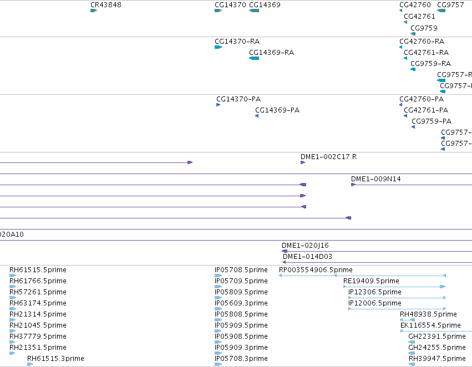Click the IP12306.5prime alignment end arrow
The width and height of the screenshot is (472, 367).
click(445, 298)
